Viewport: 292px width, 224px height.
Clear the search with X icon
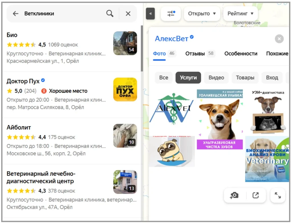[128, 14]
